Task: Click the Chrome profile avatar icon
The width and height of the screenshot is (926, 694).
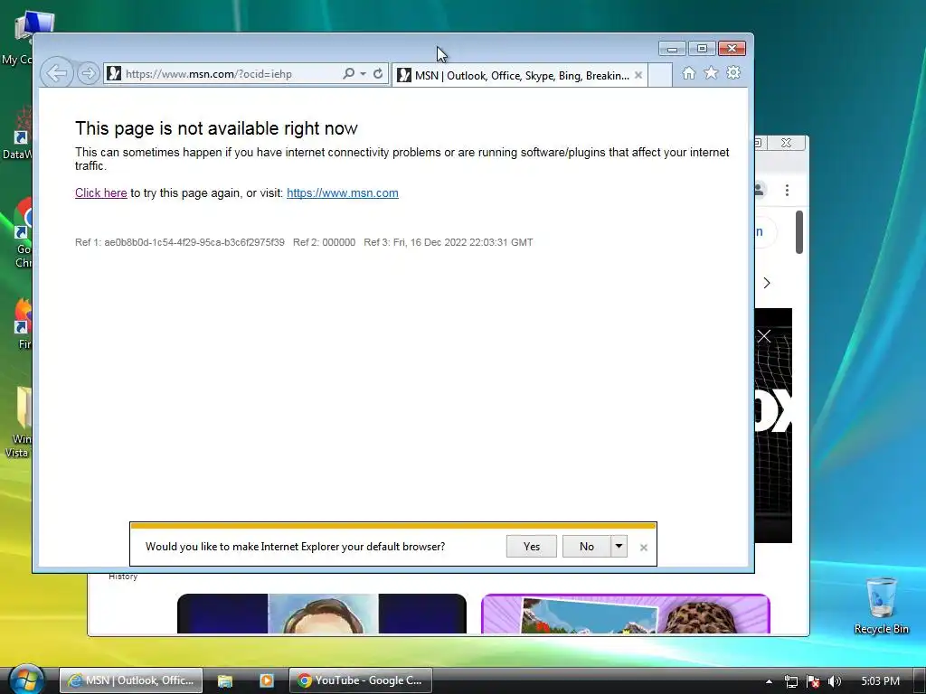Action: [760, 190]
